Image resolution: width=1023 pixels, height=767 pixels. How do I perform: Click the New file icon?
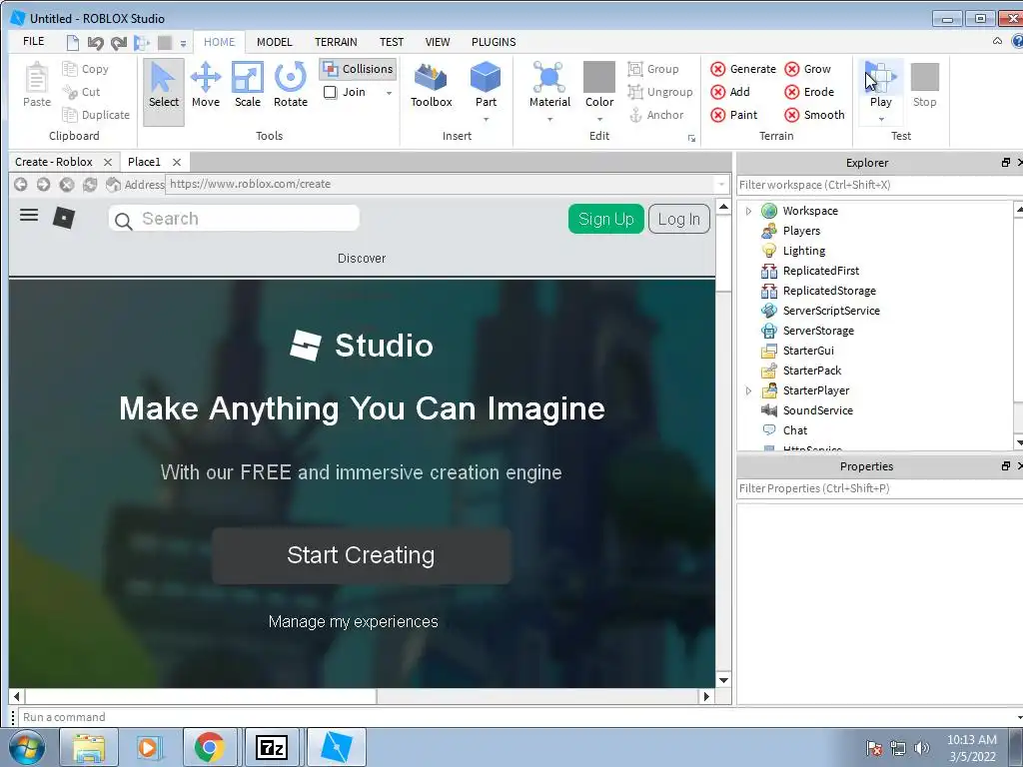(x=73, y=43)
